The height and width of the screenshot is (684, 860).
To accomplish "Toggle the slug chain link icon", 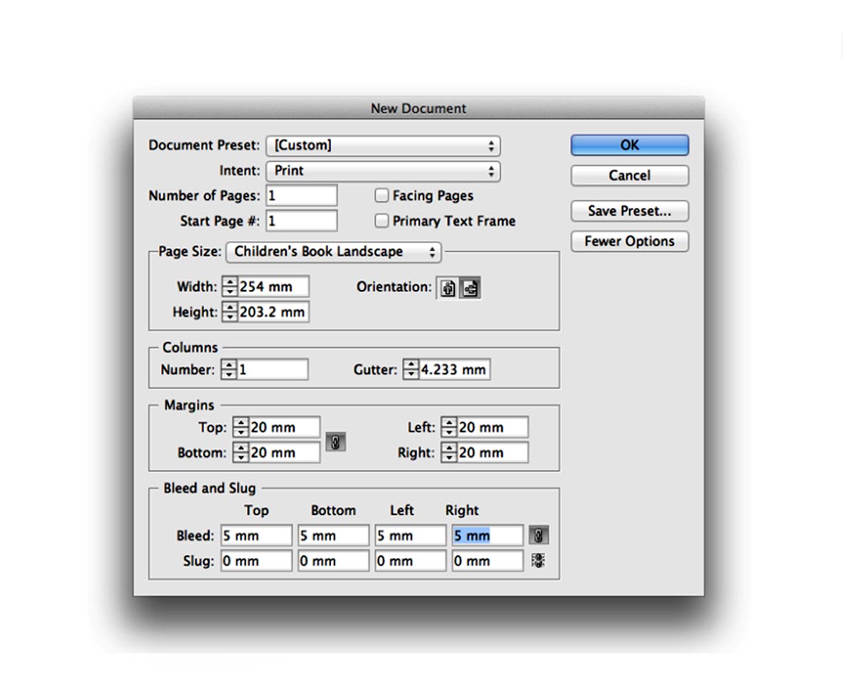I will click(538, 561).
